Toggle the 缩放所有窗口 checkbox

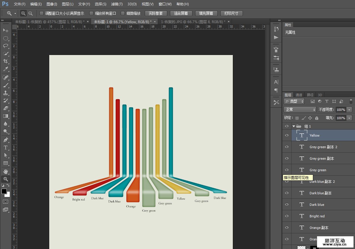(x=91, y=13)
